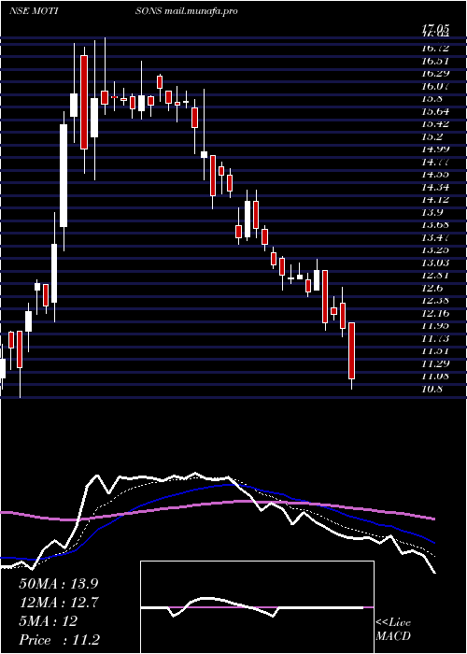
Task: Select the 14.12 price level label
Action: pyautogui.click(x=435, y=200)
